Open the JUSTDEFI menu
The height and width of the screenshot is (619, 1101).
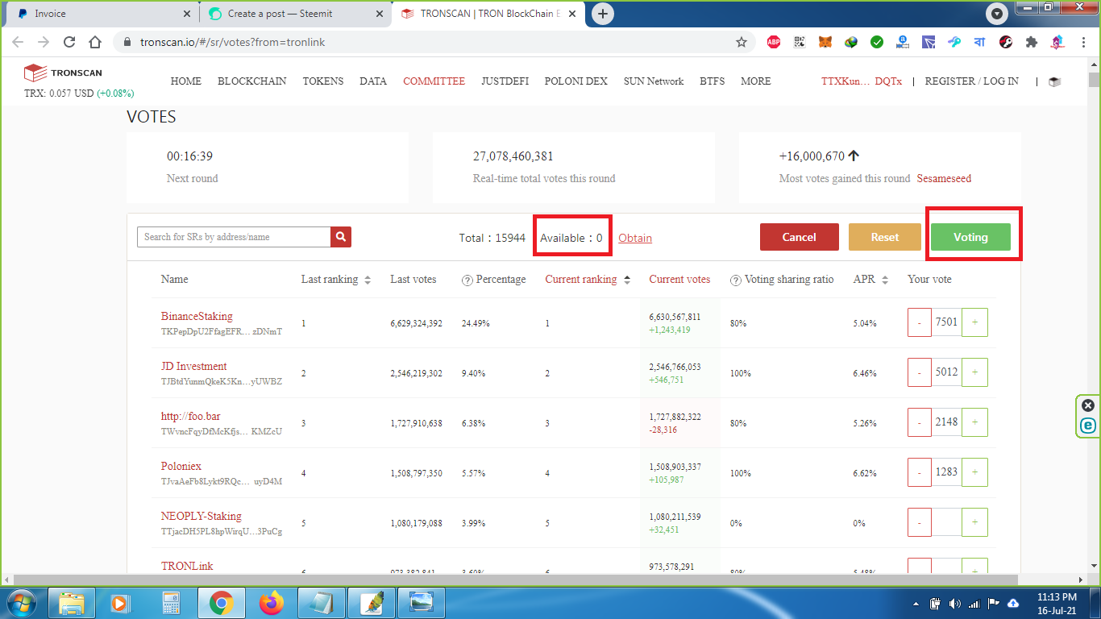click(505, 81)
